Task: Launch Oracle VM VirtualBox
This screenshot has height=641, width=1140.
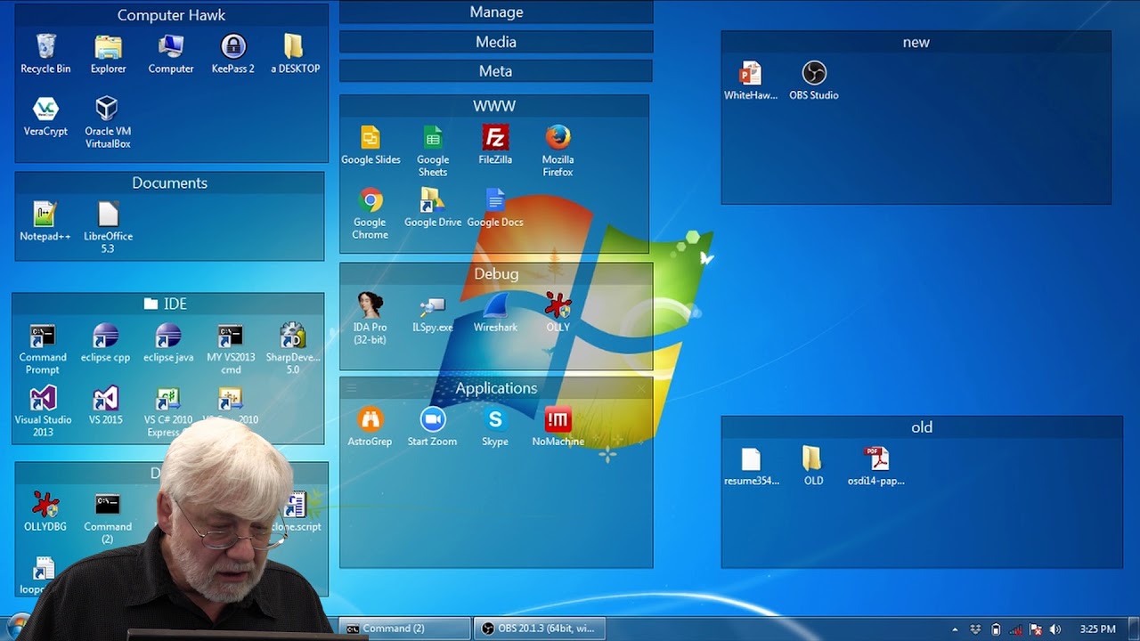Action: click(108, 122)
